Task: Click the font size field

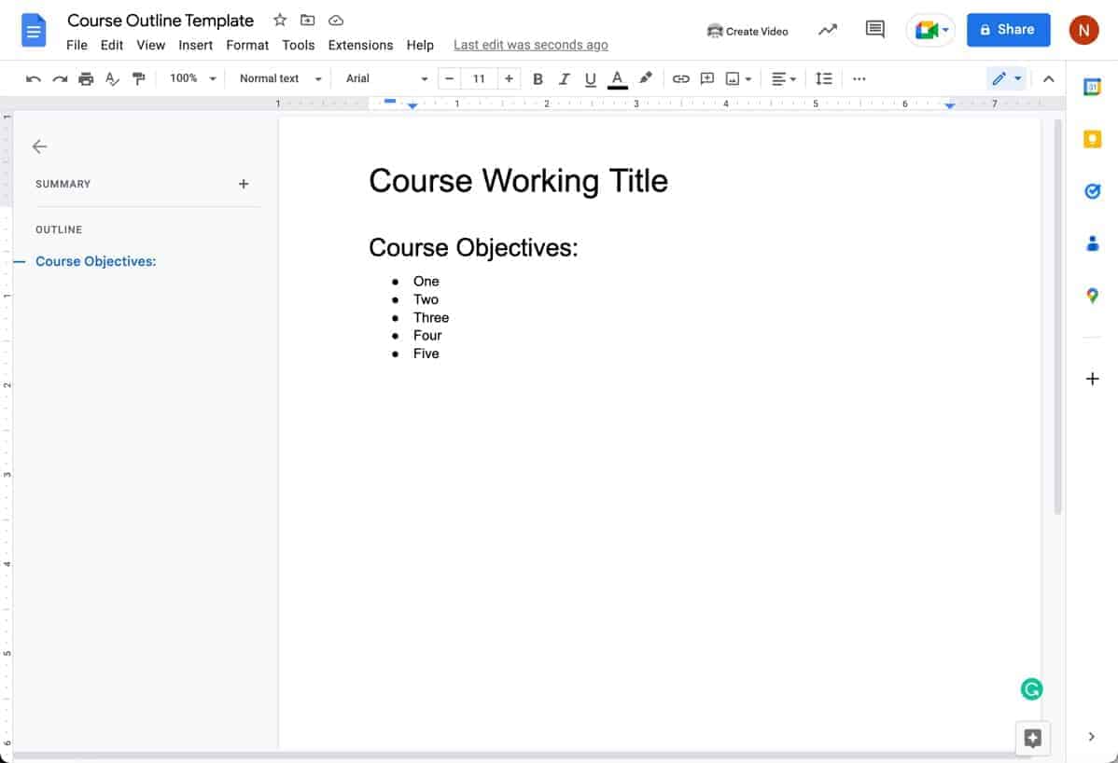Action: [479, 78]
